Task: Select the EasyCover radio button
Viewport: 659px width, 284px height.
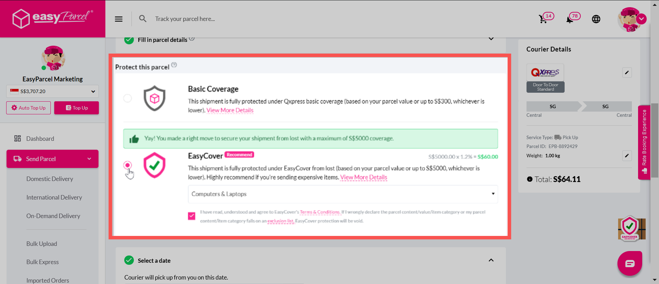Action: click(x=127, y=165)
